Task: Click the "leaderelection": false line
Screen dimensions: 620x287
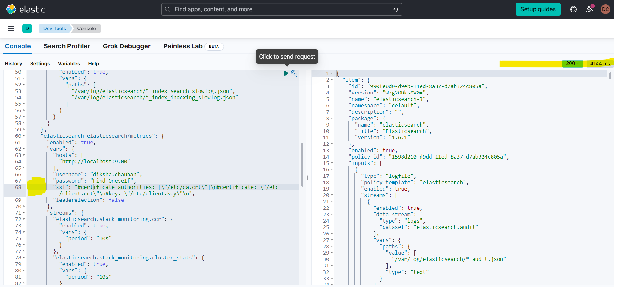Action: (89, 200)
